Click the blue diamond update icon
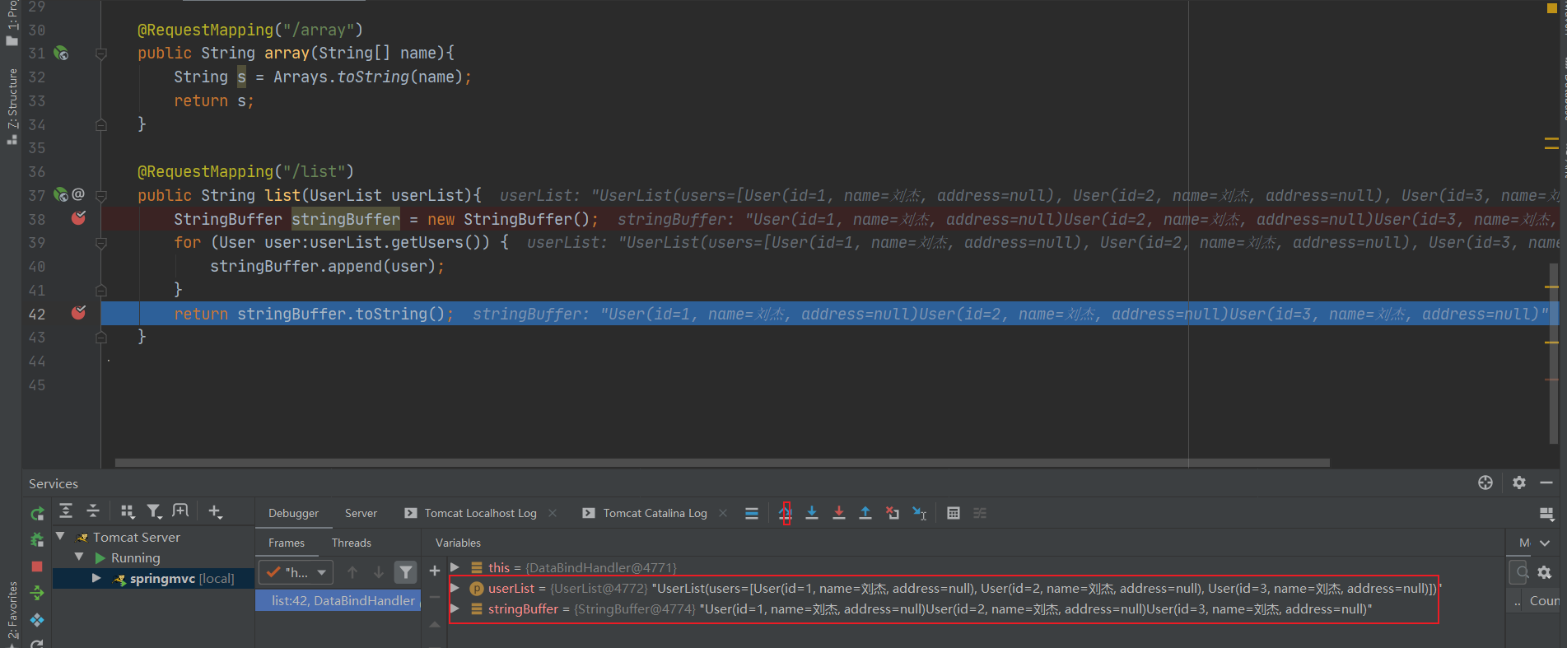This screenshot has width=1567, height=648. click(37, 619)
